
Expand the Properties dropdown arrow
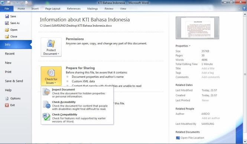[x=190, y=46]
